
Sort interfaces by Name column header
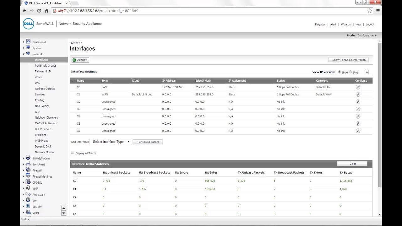click(x=80, y=81)
